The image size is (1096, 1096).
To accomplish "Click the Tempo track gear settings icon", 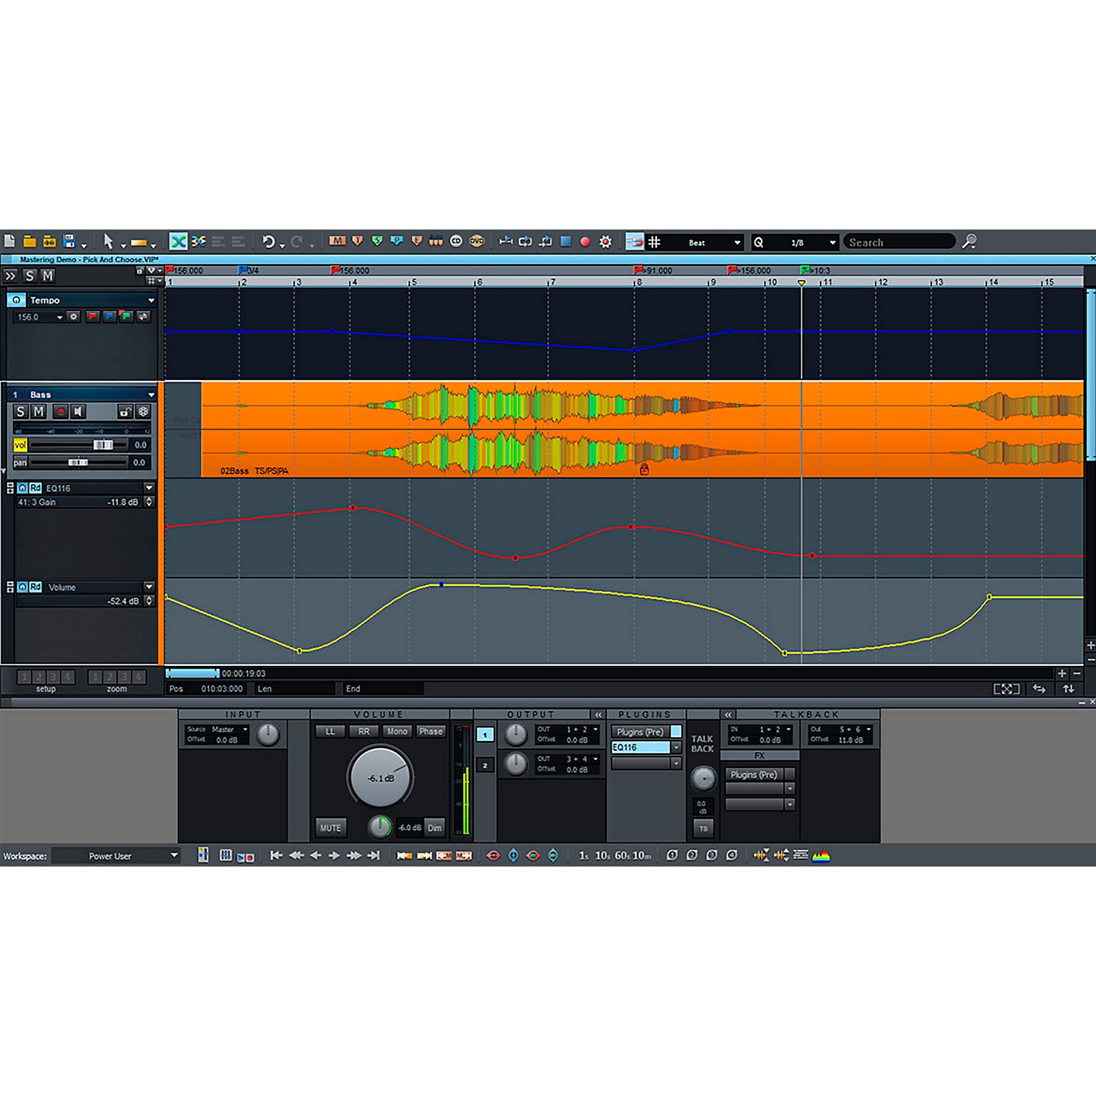I will (x=74, y=316).
